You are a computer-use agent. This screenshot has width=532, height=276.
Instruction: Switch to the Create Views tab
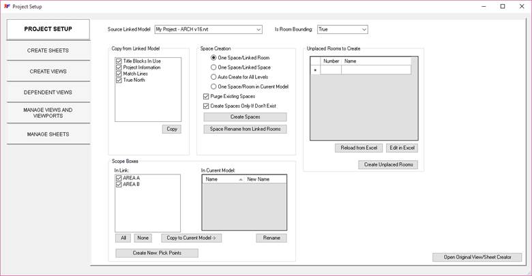tap(48, 72)
